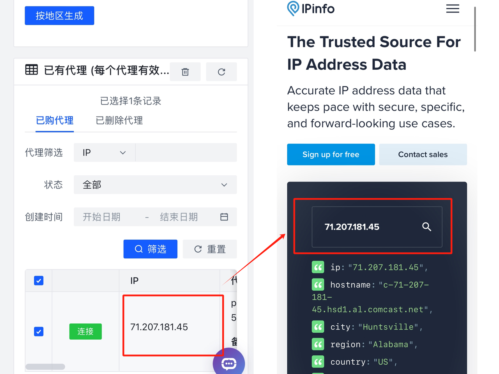Switch to the 已购代理 tab

tap(55, 120)
